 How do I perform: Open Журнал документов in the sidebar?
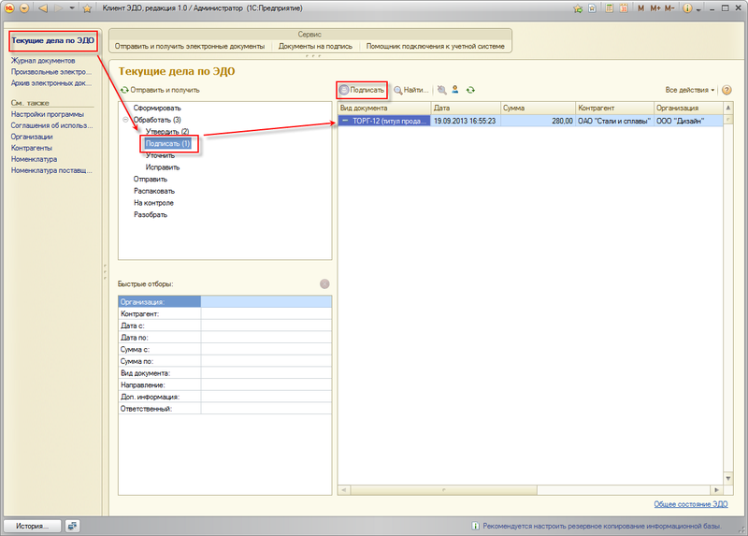[43, 61]
